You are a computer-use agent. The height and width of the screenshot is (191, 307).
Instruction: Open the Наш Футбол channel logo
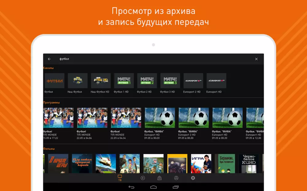click(78, 81)
